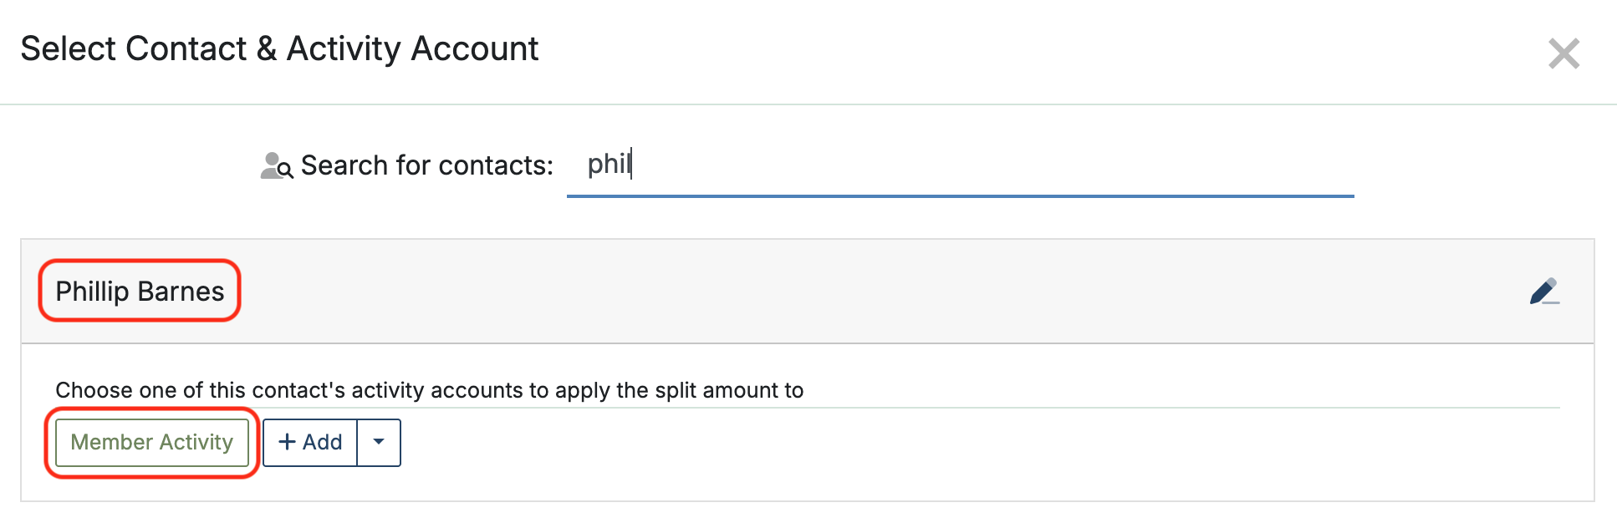Click the word 'Phillip' in the result header

point(92,291)
